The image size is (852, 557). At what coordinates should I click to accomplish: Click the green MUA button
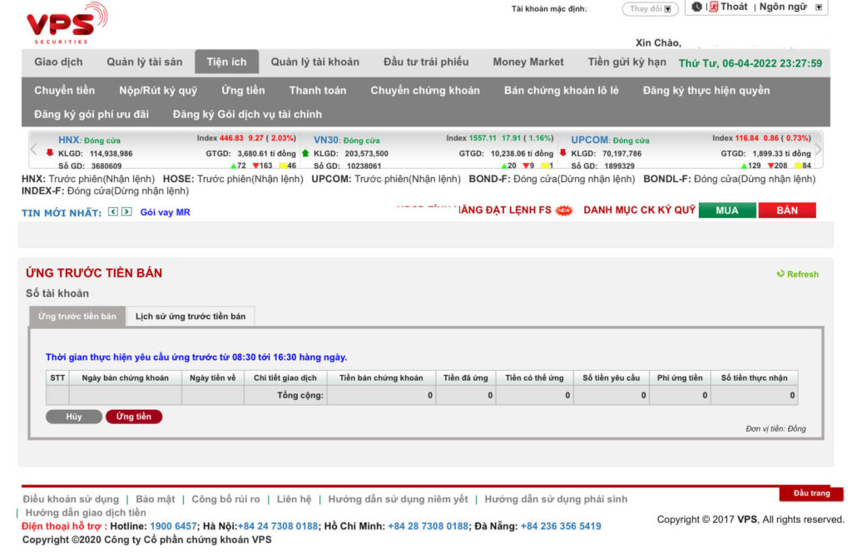pos(727,210)
